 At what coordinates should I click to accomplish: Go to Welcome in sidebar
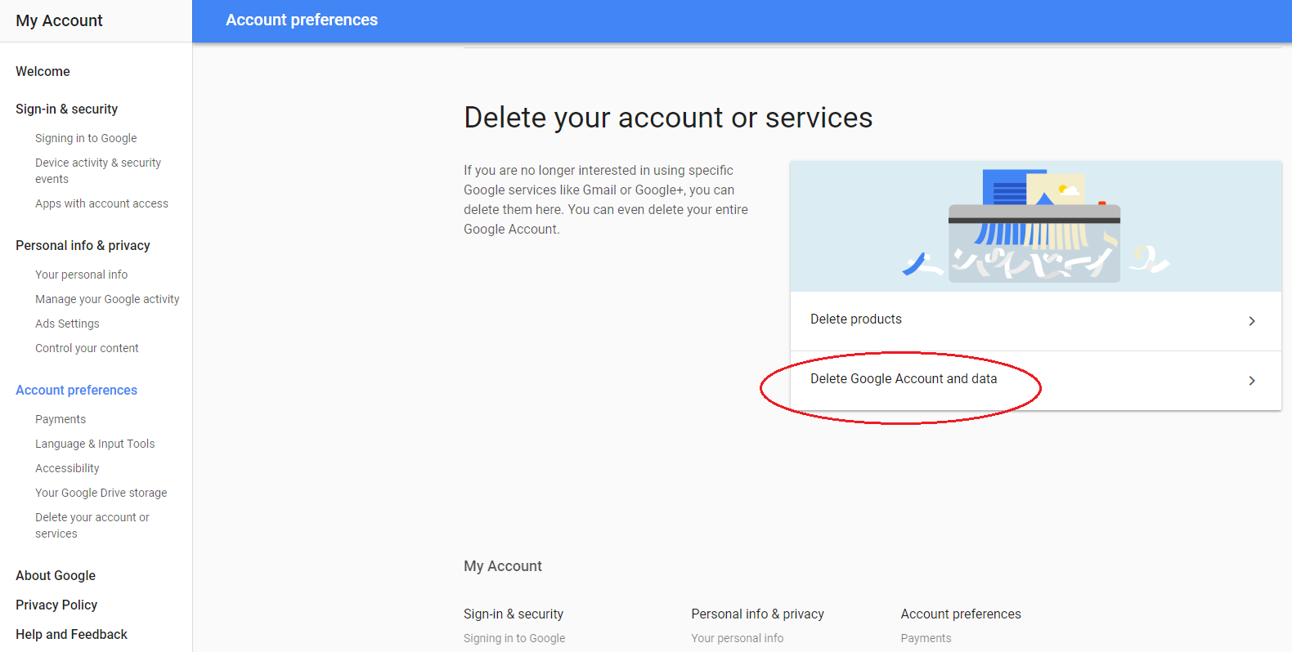43,72
